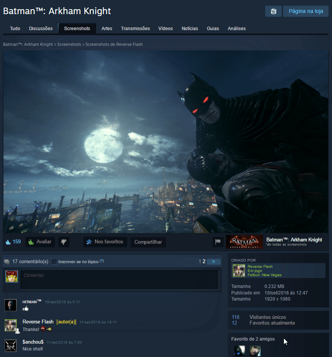The height and width of the screenshot is (357, 332).
Task: Open HITMAN's profile avatar
Action: click(11, 305)
